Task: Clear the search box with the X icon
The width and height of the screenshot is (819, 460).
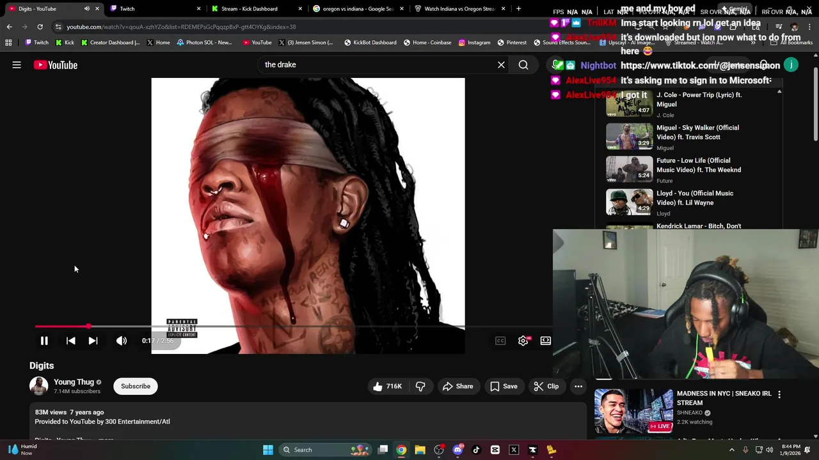Action: (502, 65)
